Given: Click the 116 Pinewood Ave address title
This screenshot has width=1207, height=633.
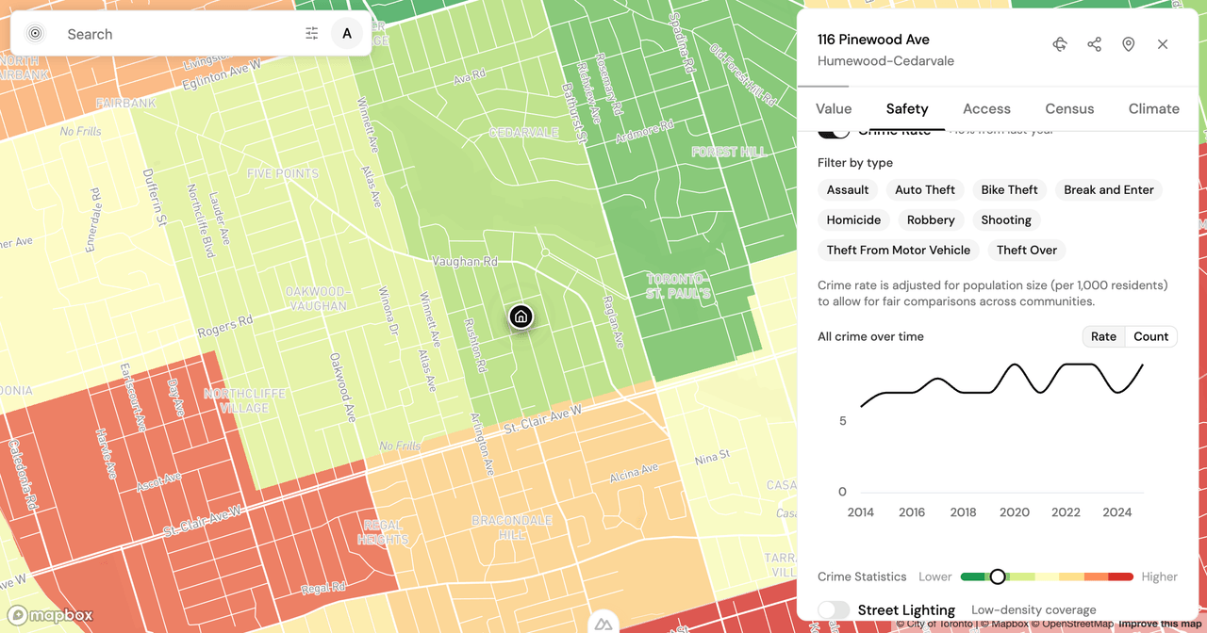Looking at the screenshot, I should (873, 40).
